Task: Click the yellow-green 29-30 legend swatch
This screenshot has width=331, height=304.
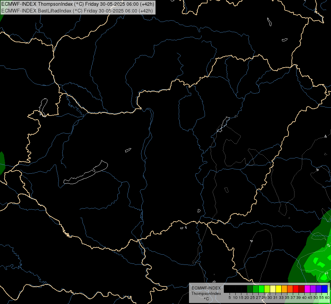Action: click(267, 289)
